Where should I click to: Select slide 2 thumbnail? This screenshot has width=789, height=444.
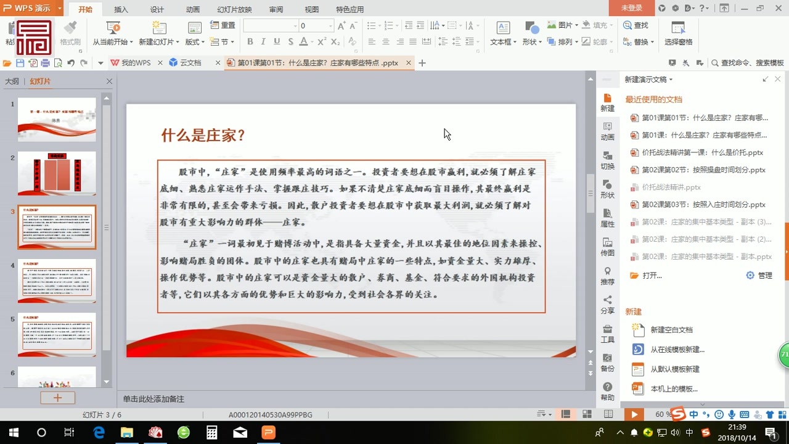point(57,172)
